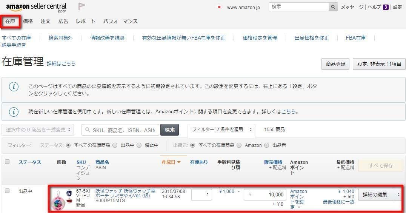Sort by SKU column header

[81, 162]
